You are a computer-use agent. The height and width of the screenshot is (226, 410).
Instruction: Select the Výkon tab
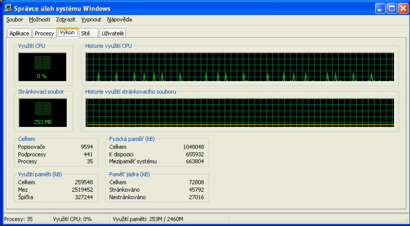(68, 33)
